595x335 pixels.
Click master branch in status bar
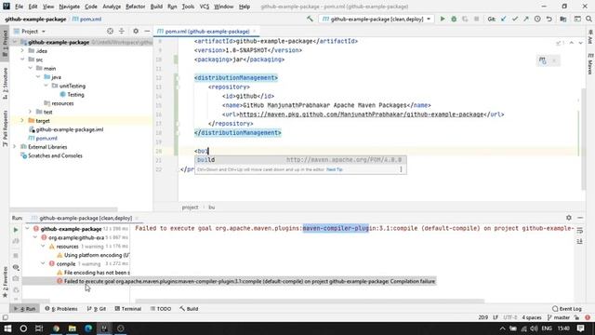[x=559, y=317]
